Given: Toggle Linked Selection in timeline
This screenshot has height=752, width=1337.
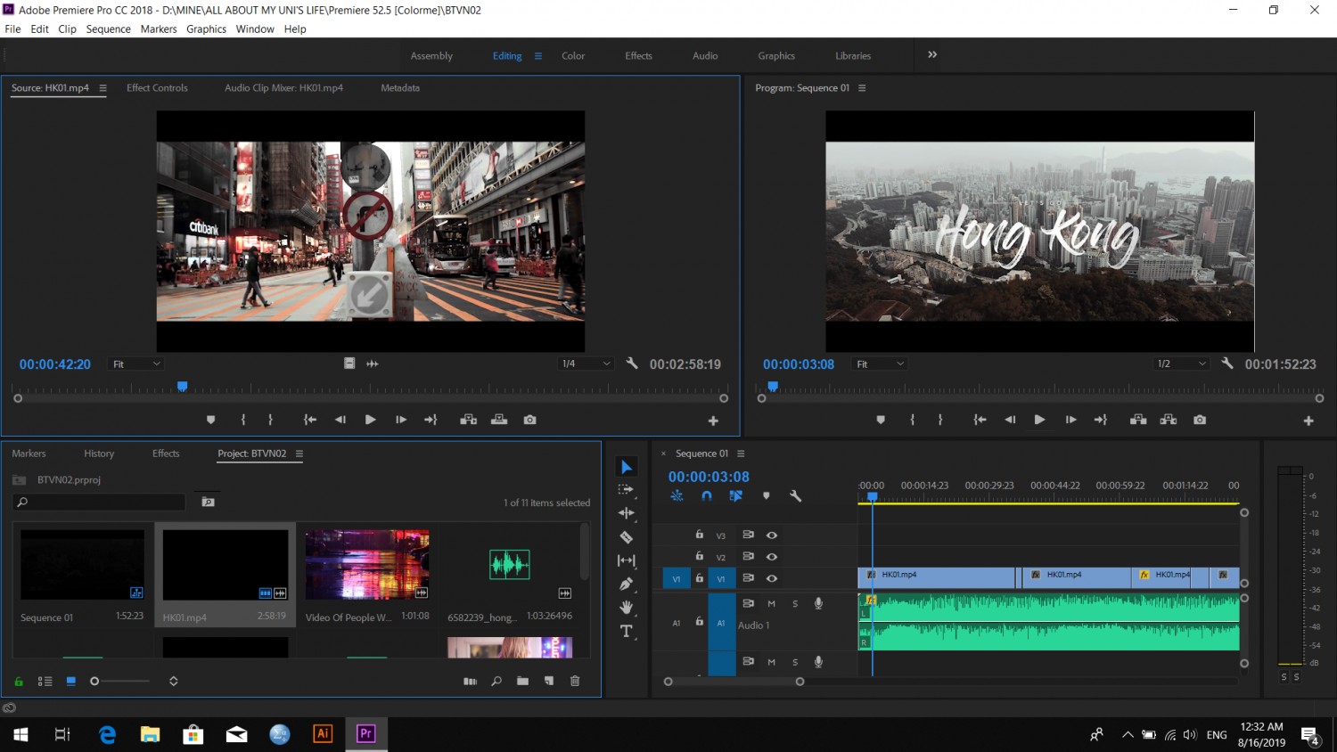Looking at the screenshot, I should click(x=736, y=496).
